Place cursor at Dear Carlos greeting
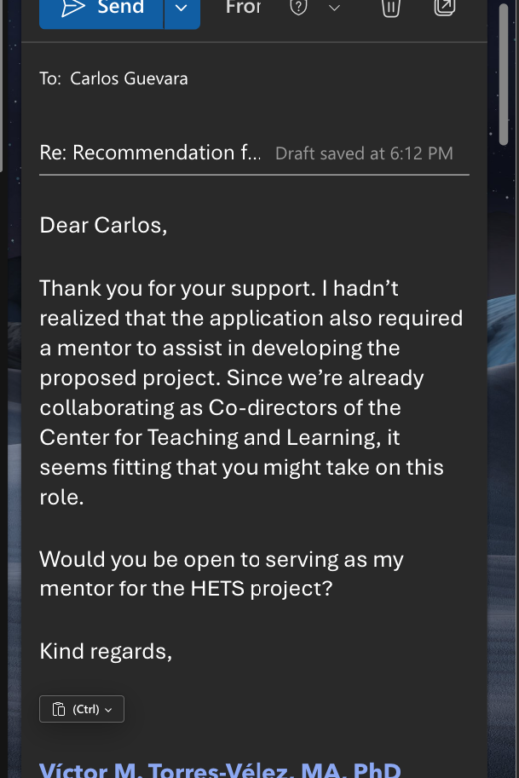519x778 pixels. (x=103, y=225)
